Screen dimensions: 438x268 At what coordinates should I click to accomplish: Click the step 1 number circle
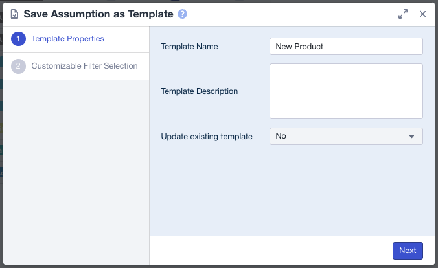coord(19,39)
